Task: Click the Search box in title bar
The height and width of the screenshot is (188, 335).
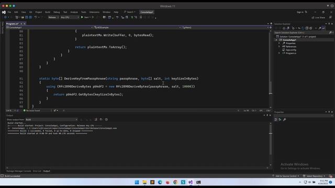Action: (x=130, y=12)
